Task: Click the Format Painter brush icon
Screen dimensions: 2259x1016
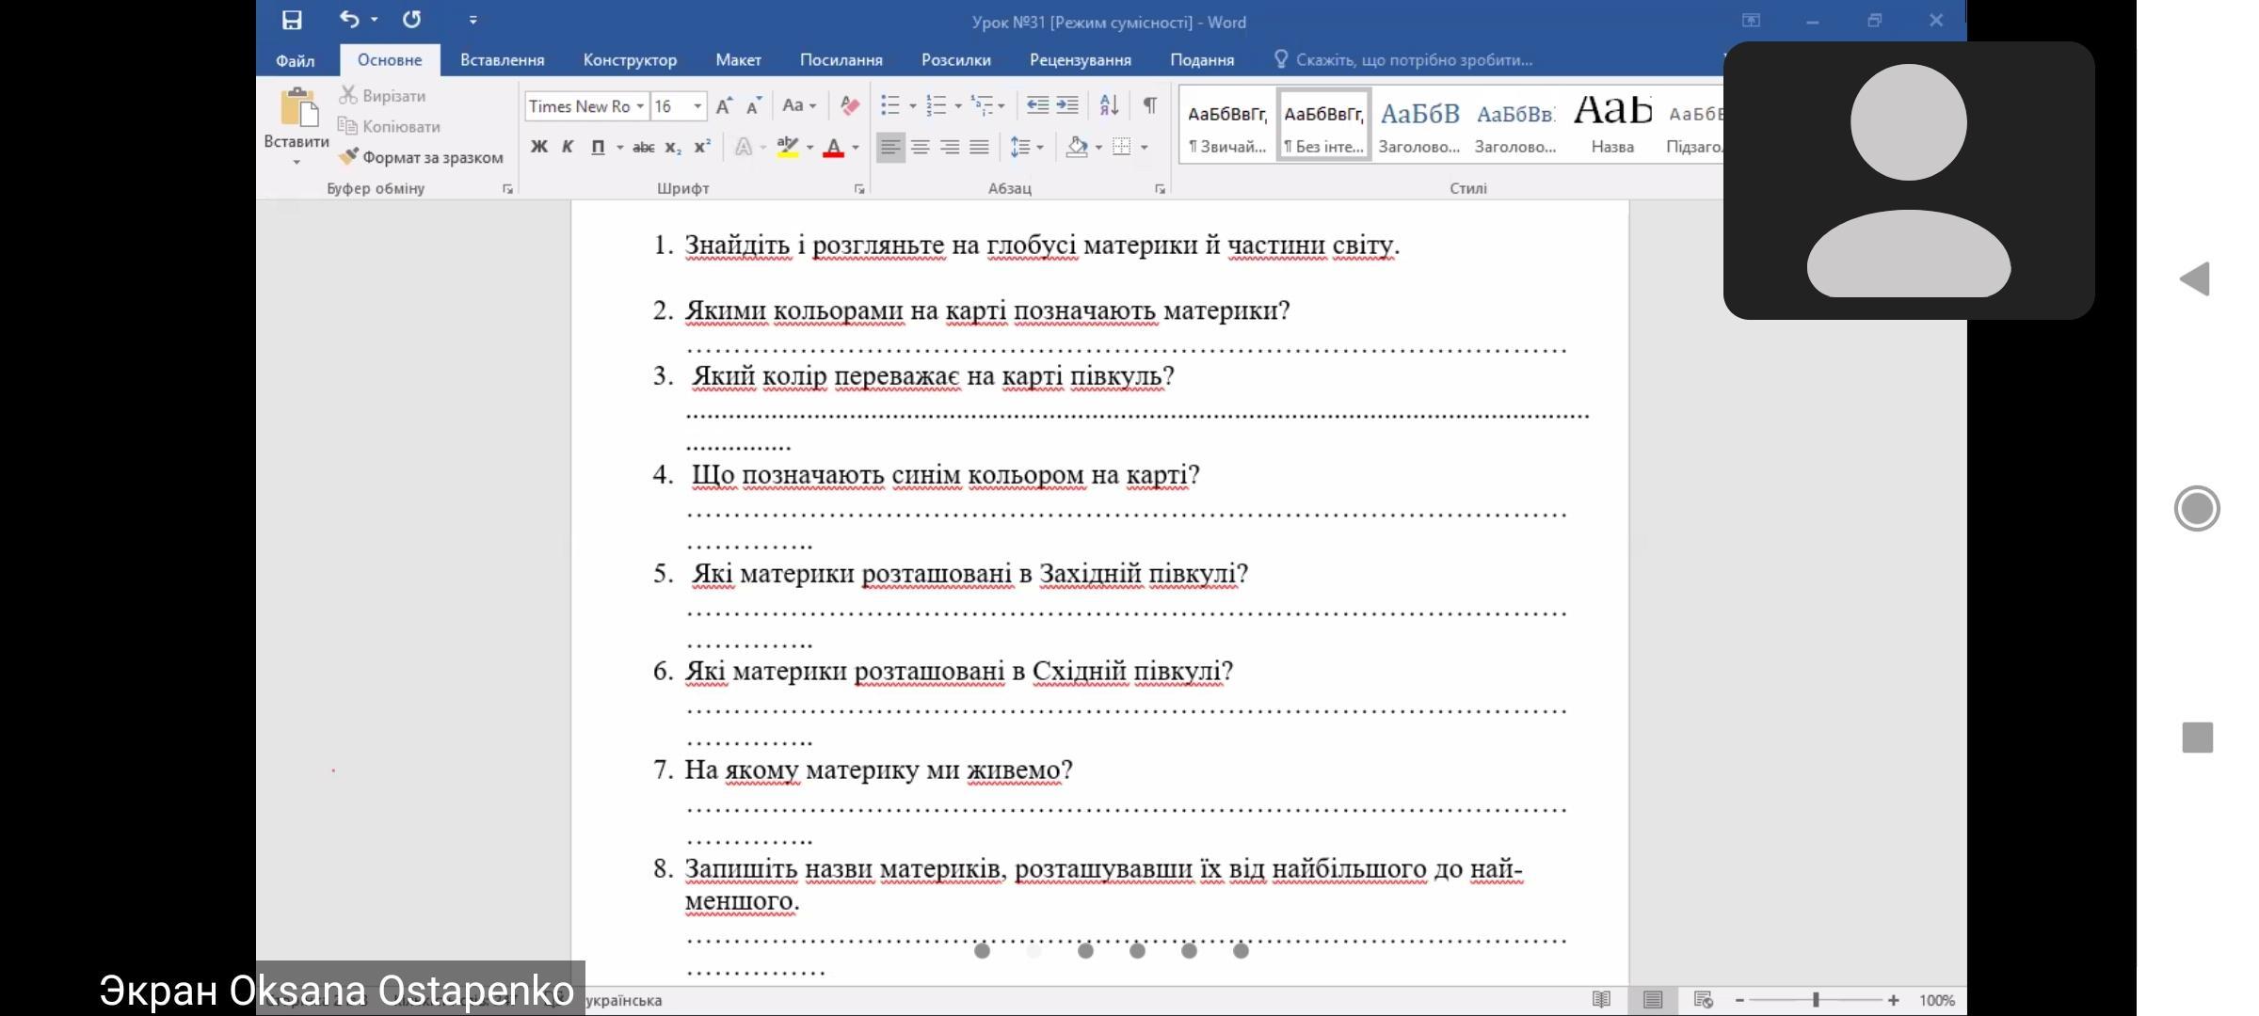Action: tap(349, 157)
